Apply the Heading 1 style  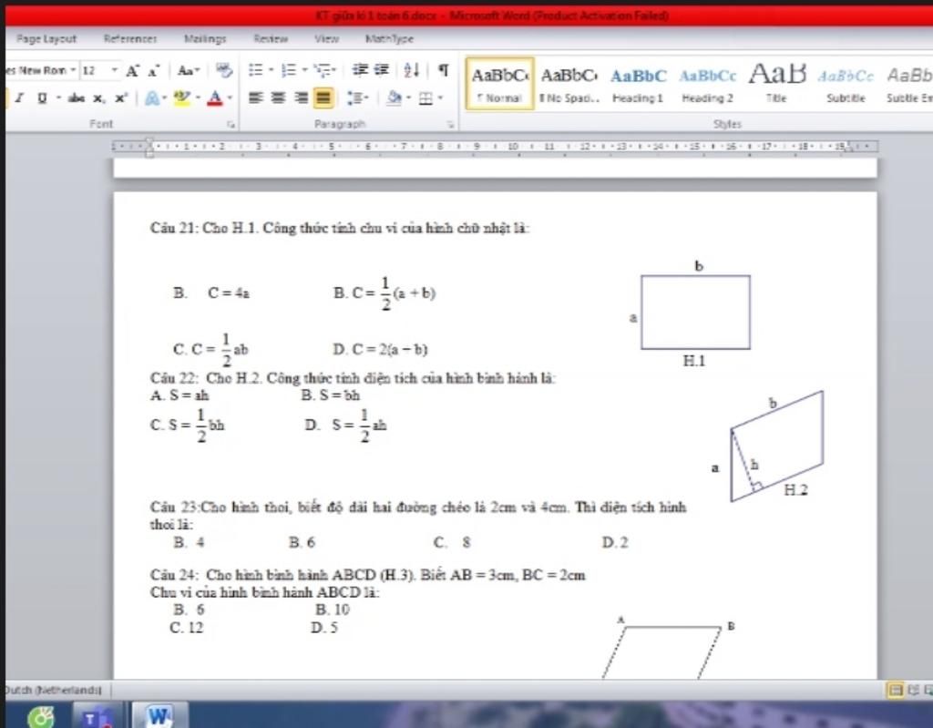[638, 84]
